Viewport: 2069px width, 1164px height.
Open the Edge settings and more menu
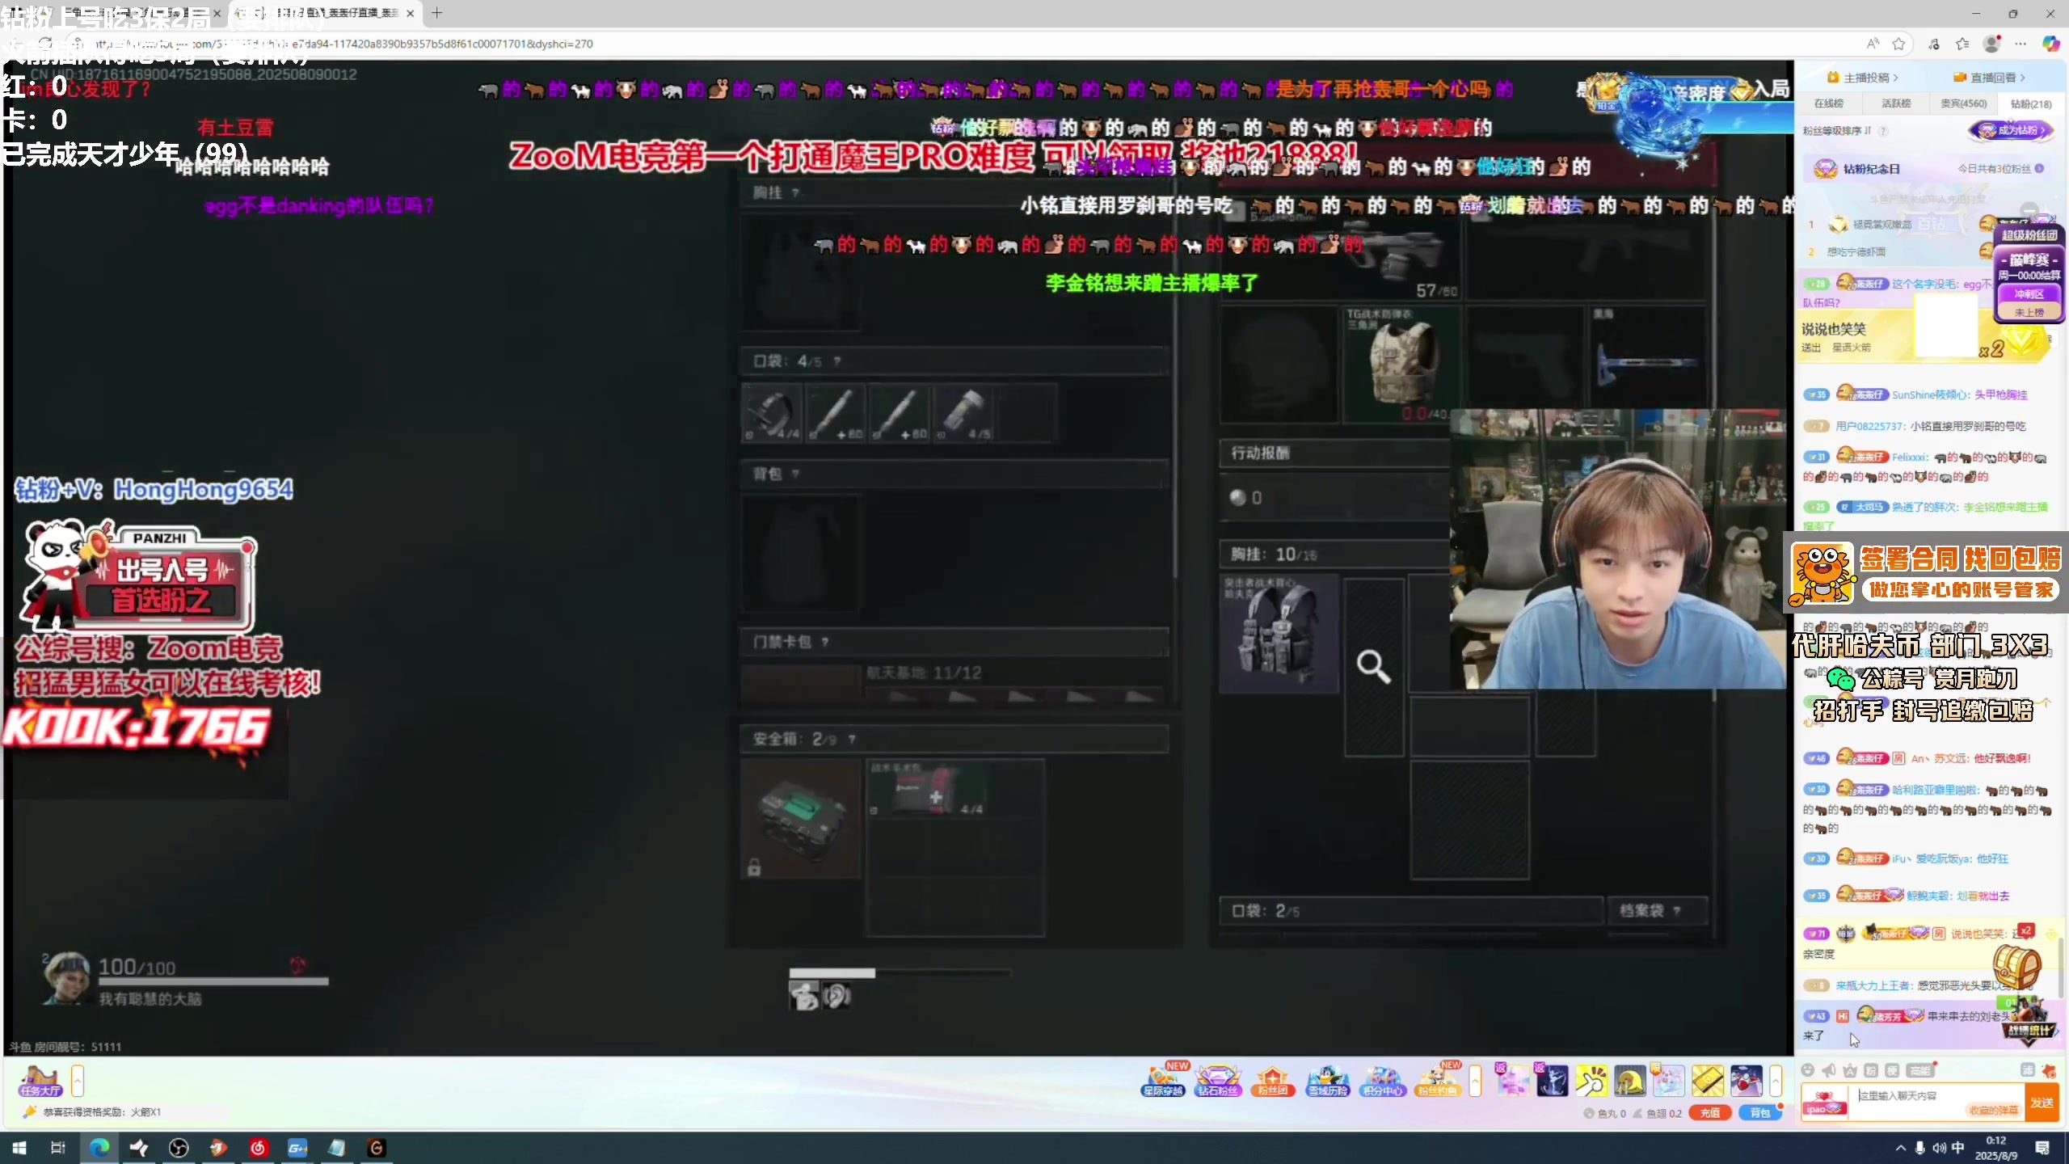click(x=2021, y=44)
